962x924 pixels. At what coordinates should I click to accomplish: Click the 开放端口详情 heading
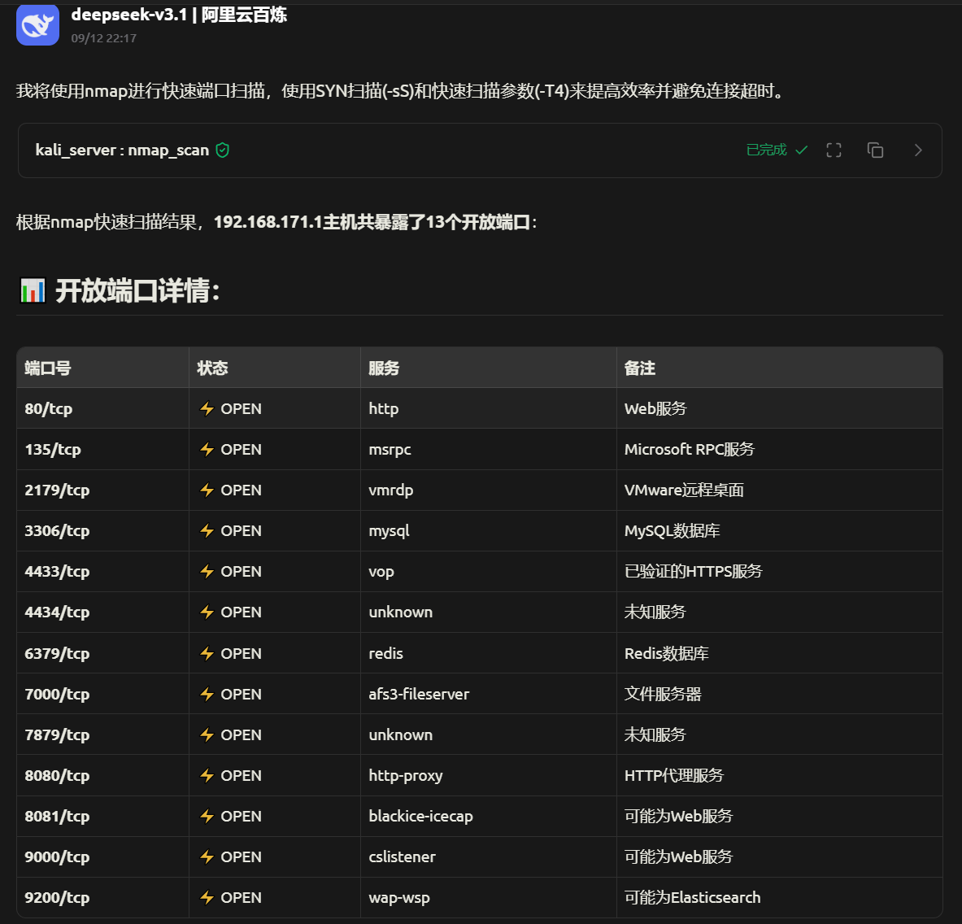tap(137, 290)
